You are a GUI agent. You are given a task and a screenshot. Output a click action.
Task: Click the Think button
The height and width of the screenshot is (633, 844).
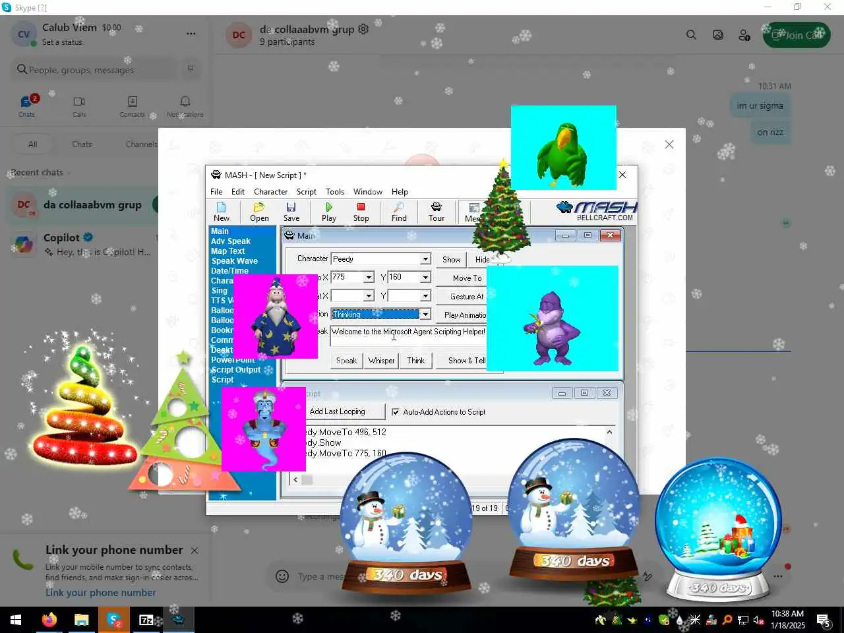click(x=415, y=361)
